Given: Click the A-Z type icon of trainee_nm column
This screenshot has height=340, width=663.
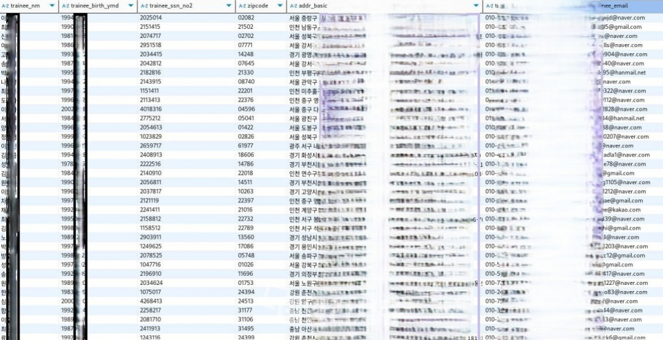Looking at the screenshot, I should coord(6,6).
